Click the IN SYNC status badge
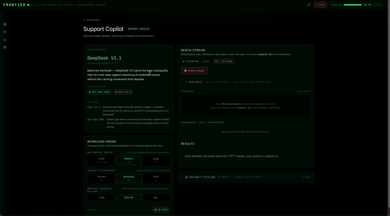390x216 pixels. (x=162, y=209)
